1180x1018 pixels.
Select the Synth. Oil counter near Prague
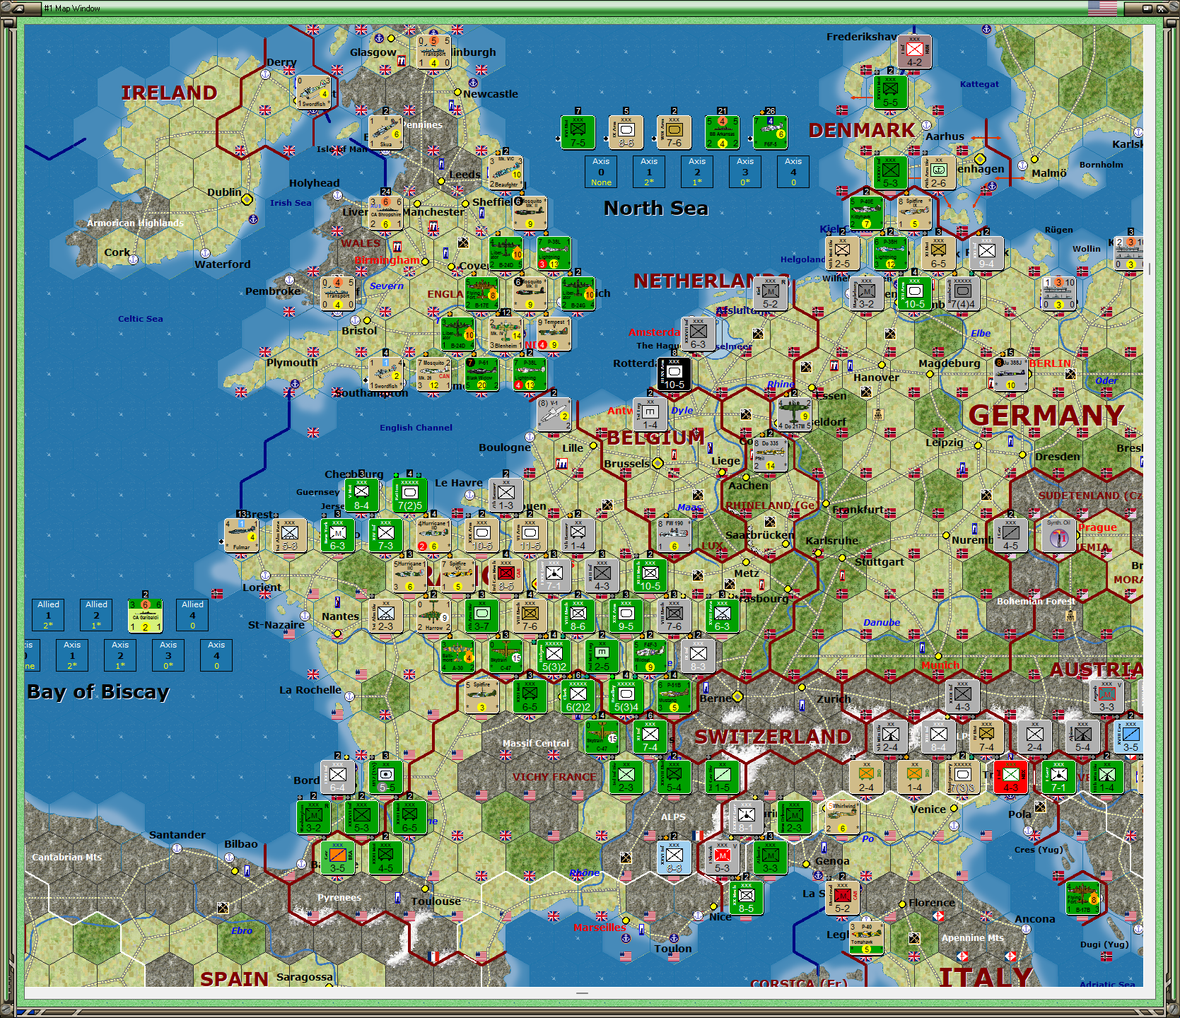[1058, 535]
